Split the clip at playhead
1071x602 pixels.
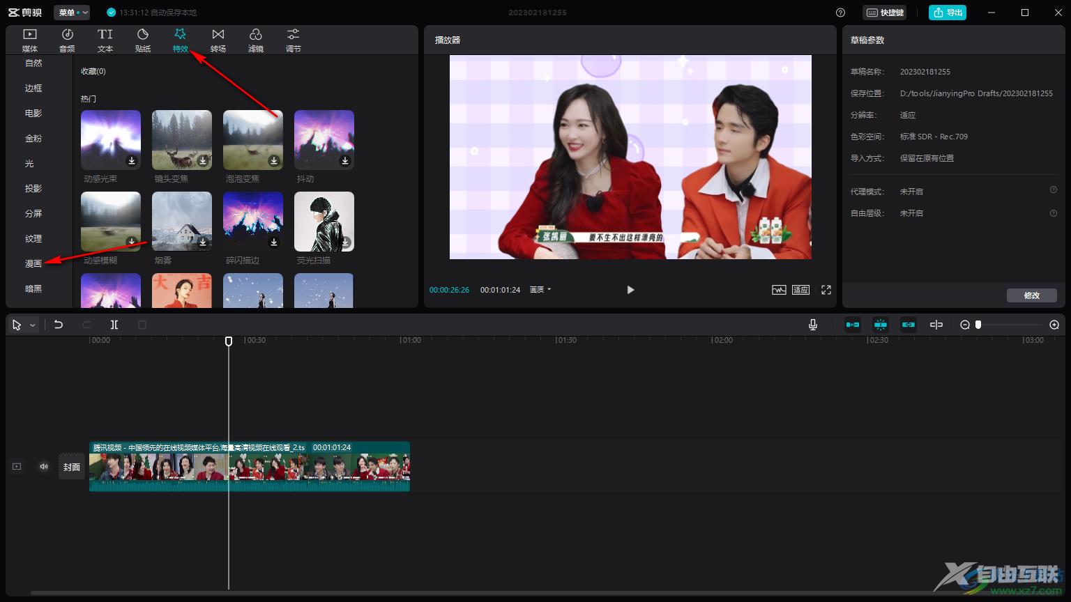point(114,325)
